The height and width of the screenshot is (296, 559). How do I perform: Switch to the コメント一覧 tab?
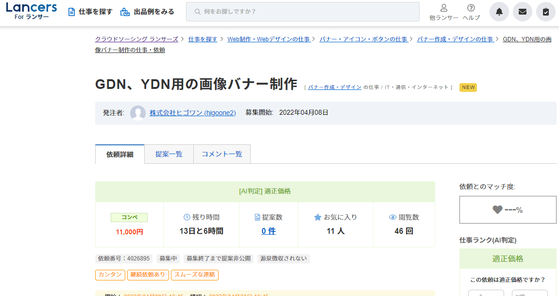221,154
